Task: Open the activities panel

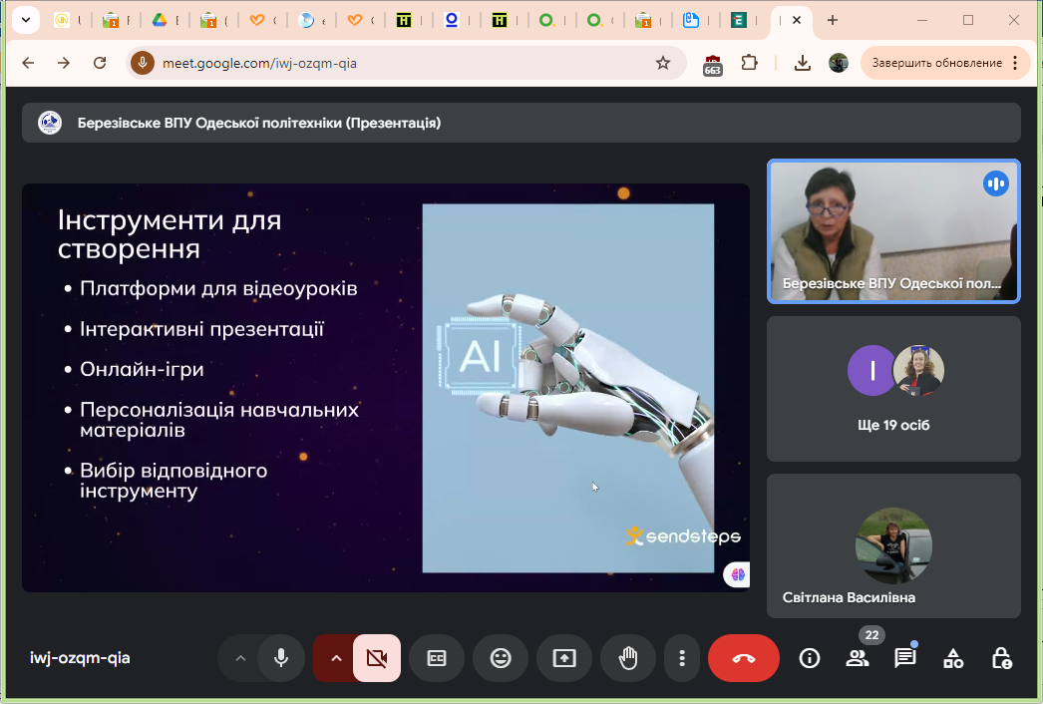Action: click(954, 658)
